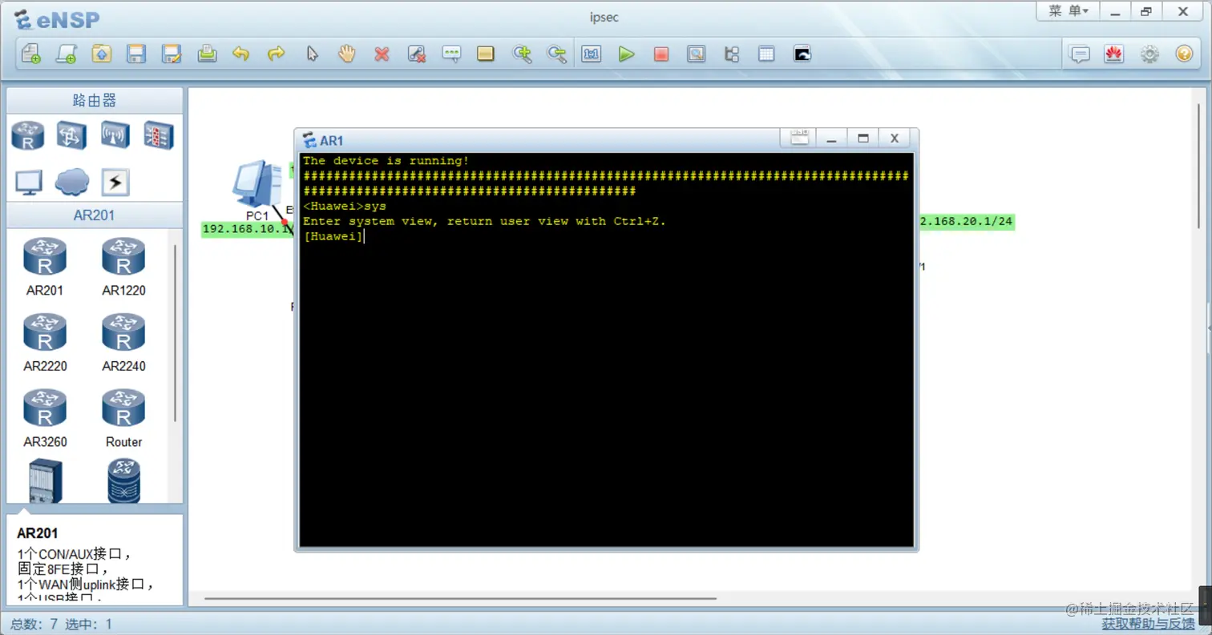Viewport: 1212px width, 635px height.
Task: Minimize the AR1 terminal window
Action: [831, 139]
